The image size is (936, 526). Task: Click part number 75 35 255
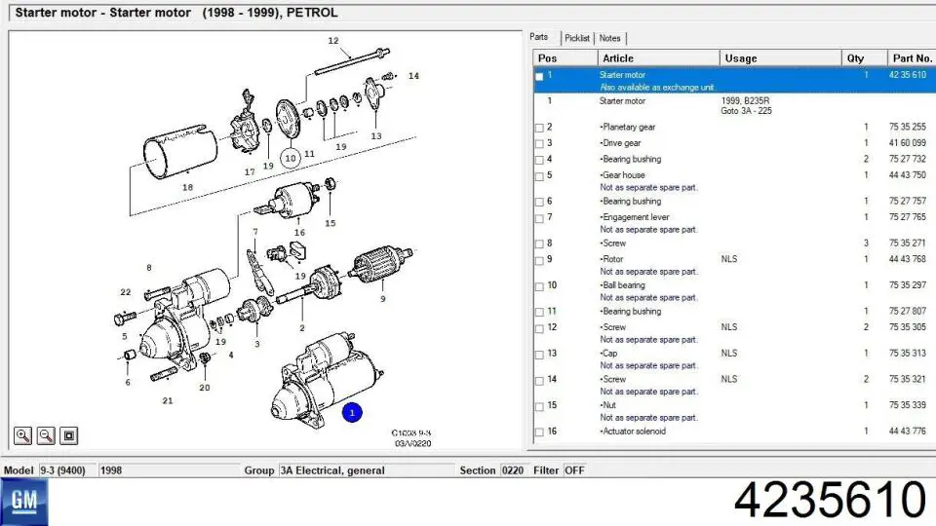[x=908, y=127]
